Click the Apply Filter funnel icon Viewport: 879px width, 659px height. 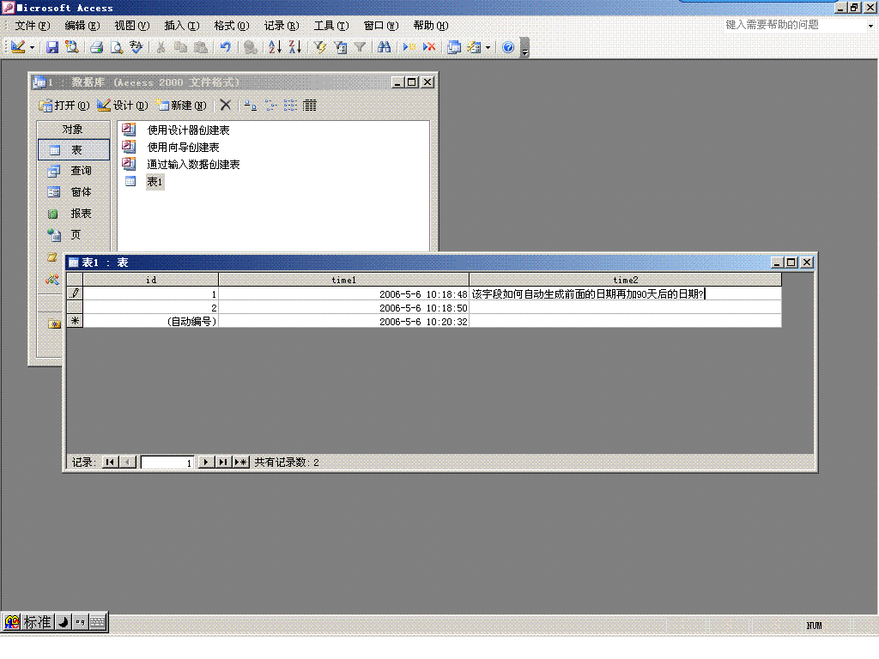(360, 48)
